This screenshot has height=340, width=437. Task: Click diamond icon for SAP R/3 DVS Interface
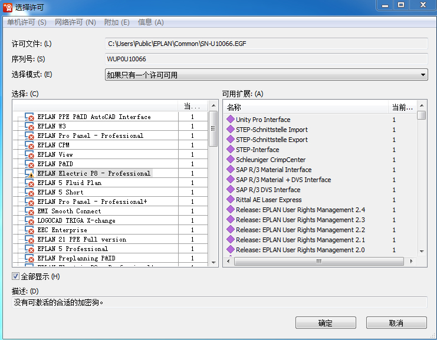point(231,189)
